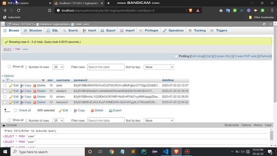Open the Operations tab
Viewport: 277px width, 156px height.
174,31
